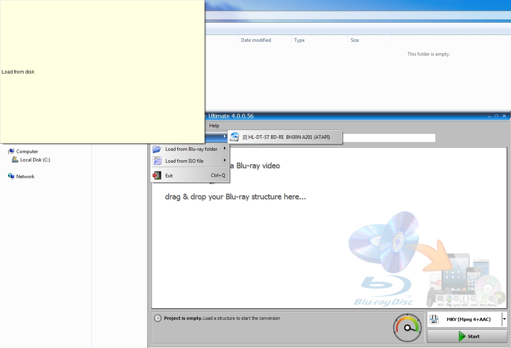Image resolution: width=511 pixels, height=348 pixels.
Task: Open the output format dropdown arrow
Action: (x=505, y=319)
